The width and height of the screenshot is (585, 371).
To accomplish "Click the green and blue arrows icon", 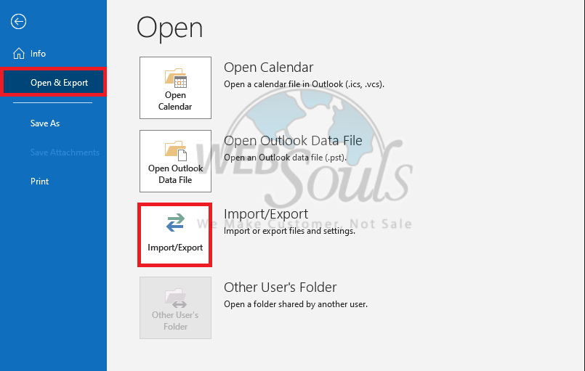I will pyautogui.click(x=175, y=222).
